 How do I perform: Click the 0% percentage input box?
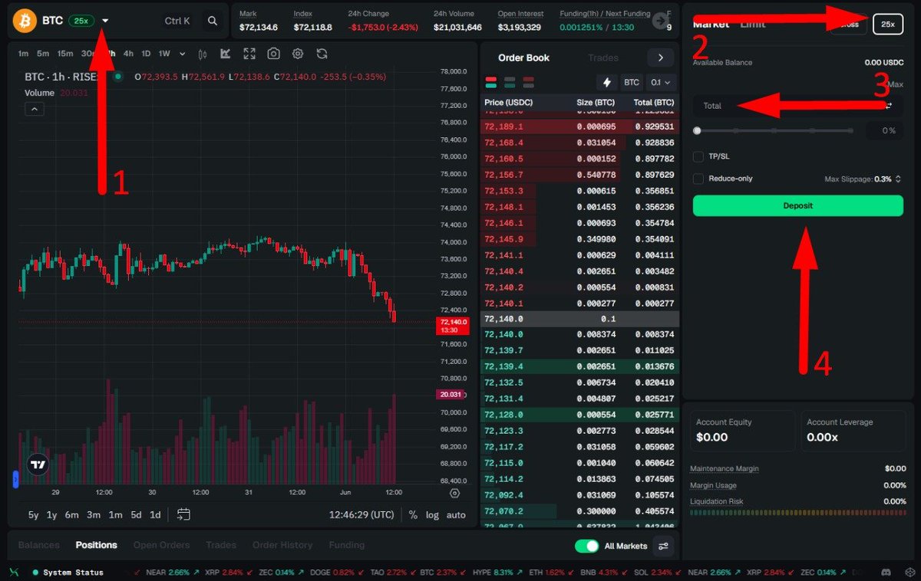884,130
